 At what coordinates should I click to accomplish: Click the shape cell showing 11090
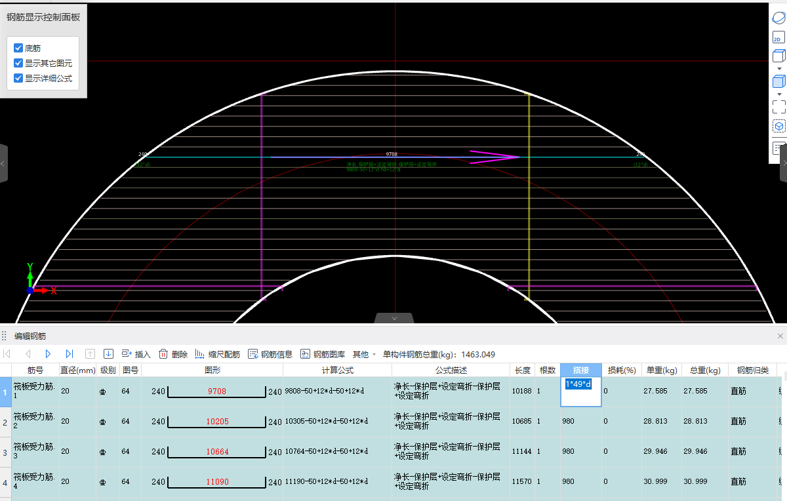(212, 482)
